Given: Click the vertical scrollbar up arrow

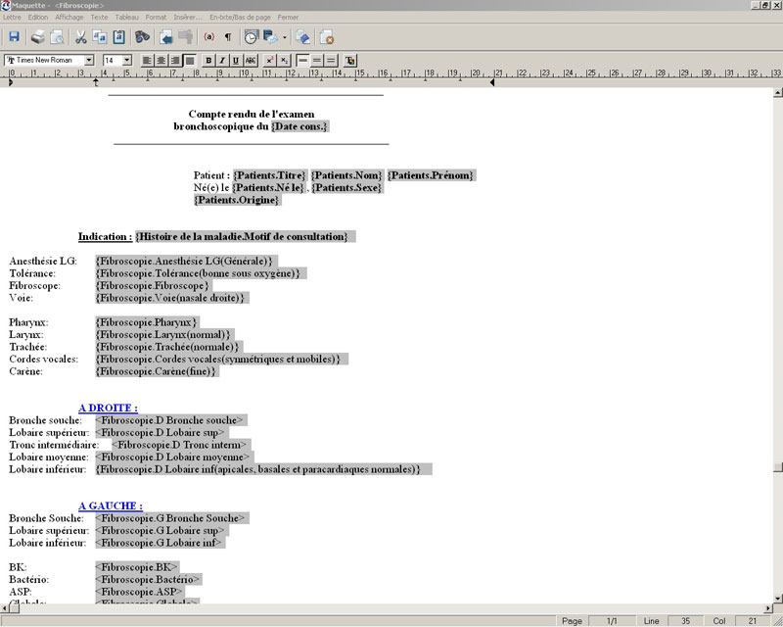Looking at the screenshot, I should click(x=777, y=92).
